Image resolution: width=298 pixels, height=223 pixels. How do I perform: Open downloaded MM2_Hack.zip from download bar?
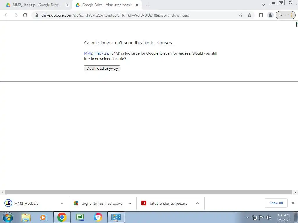tap(26, 203)
